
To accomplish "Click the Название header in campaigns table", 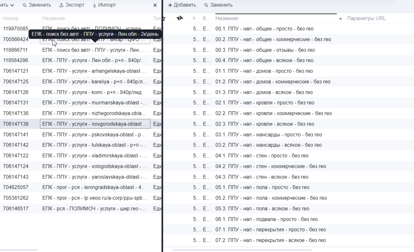I will coord(53,18).
